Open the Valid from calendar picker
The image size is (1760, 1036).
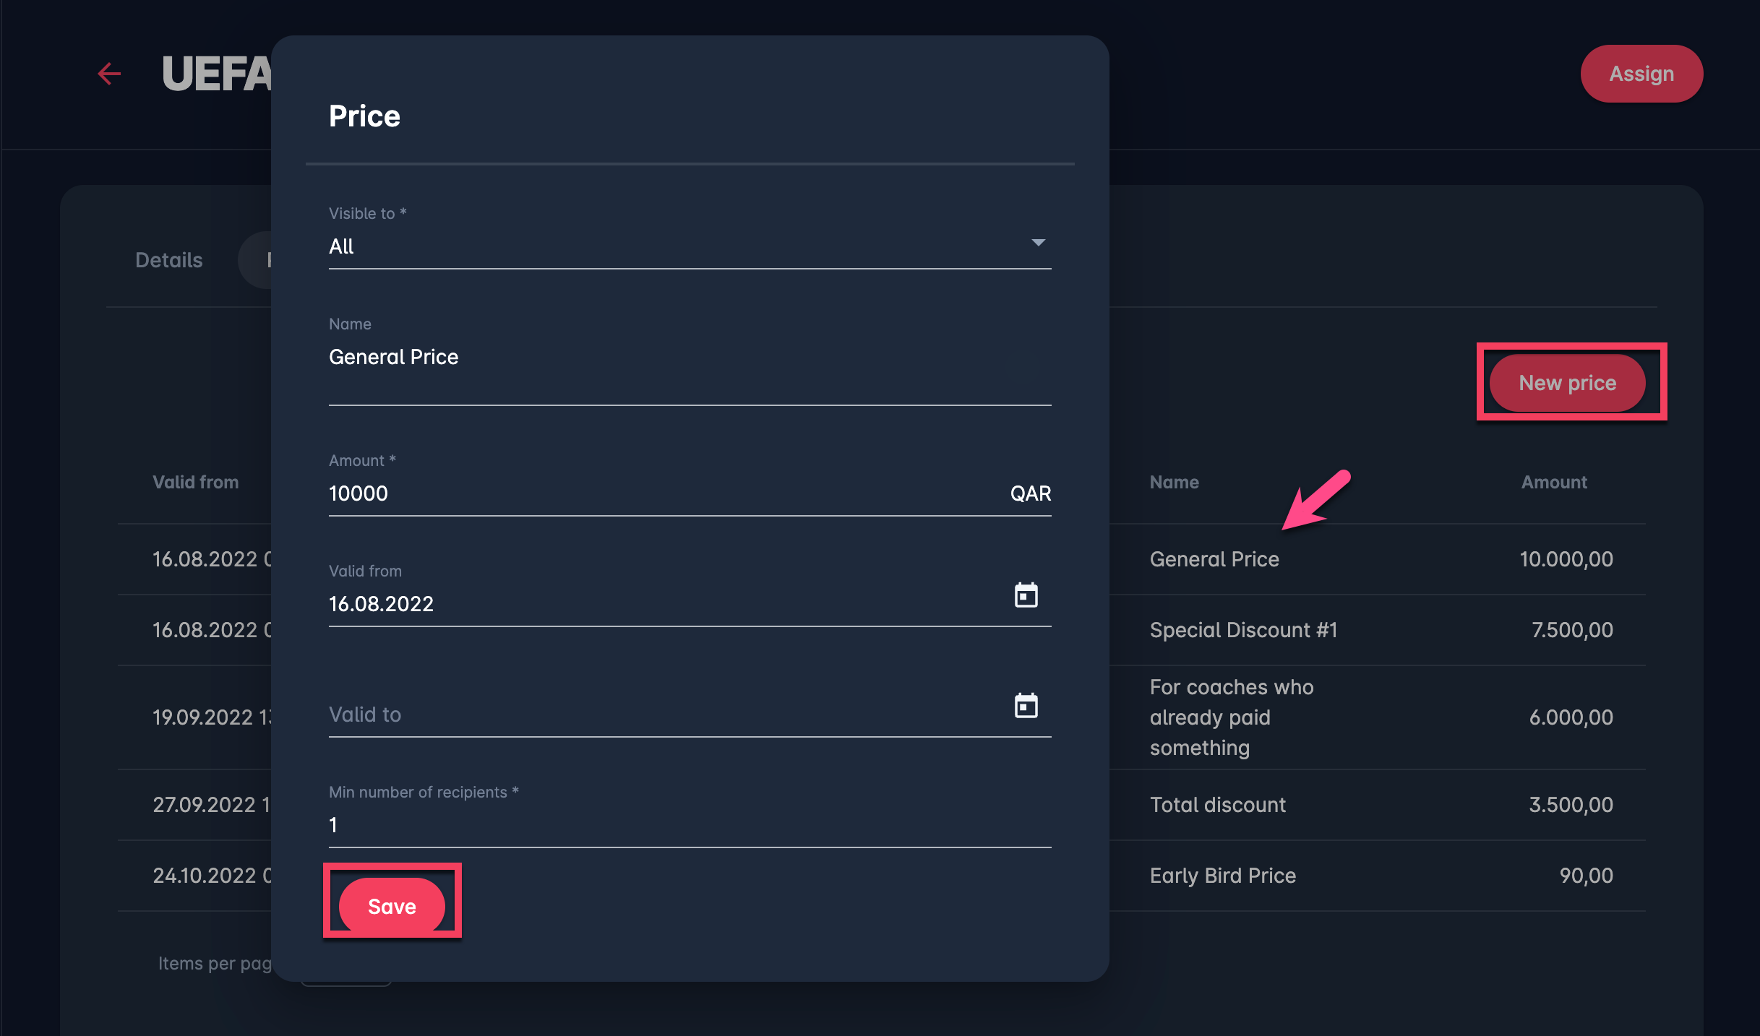coord(1026,595)
